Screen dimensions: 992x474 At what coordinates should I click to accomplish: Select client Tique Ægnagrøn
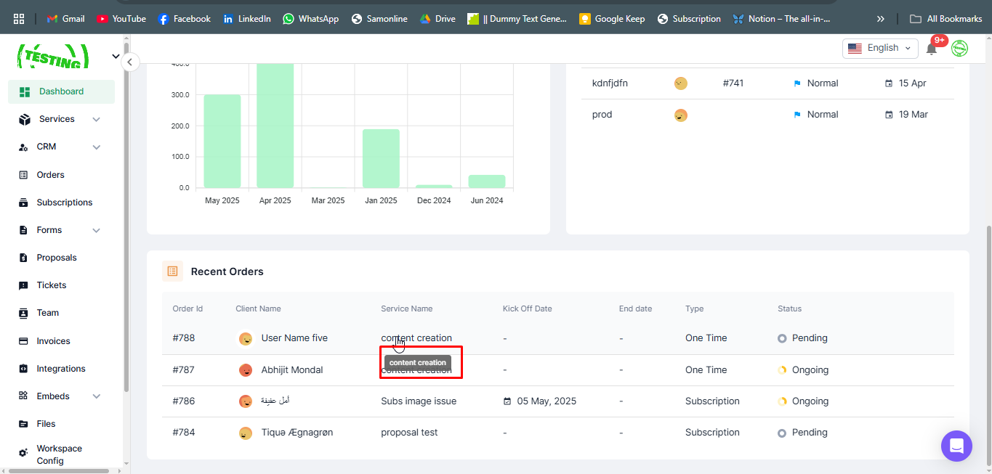click(297, 433)
